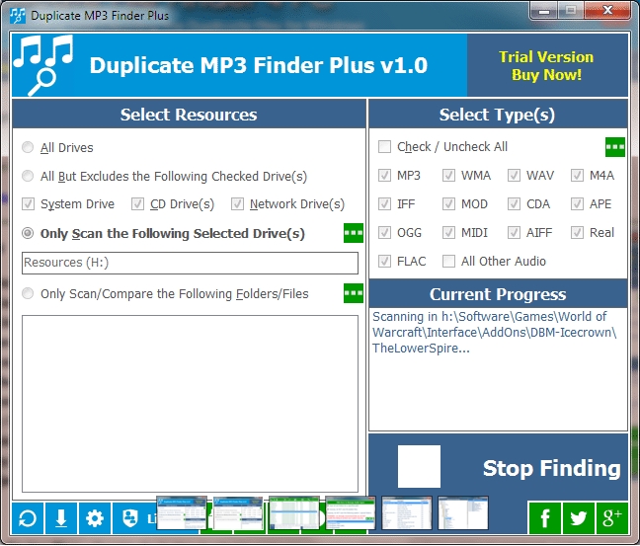Click the Current Progress panel header
This screenshot has width=640, height=546.
pyautogui.click(x=498, y=294)
